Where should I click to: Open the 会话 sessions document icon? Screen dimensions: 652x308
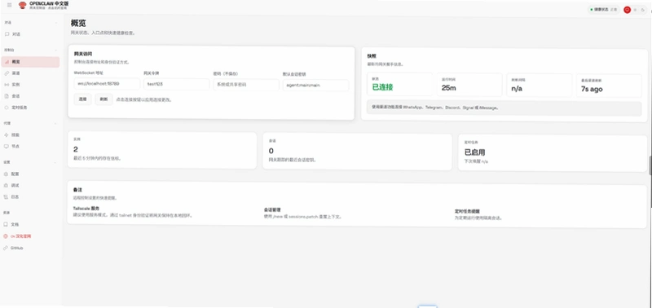(x=7, y=96)
